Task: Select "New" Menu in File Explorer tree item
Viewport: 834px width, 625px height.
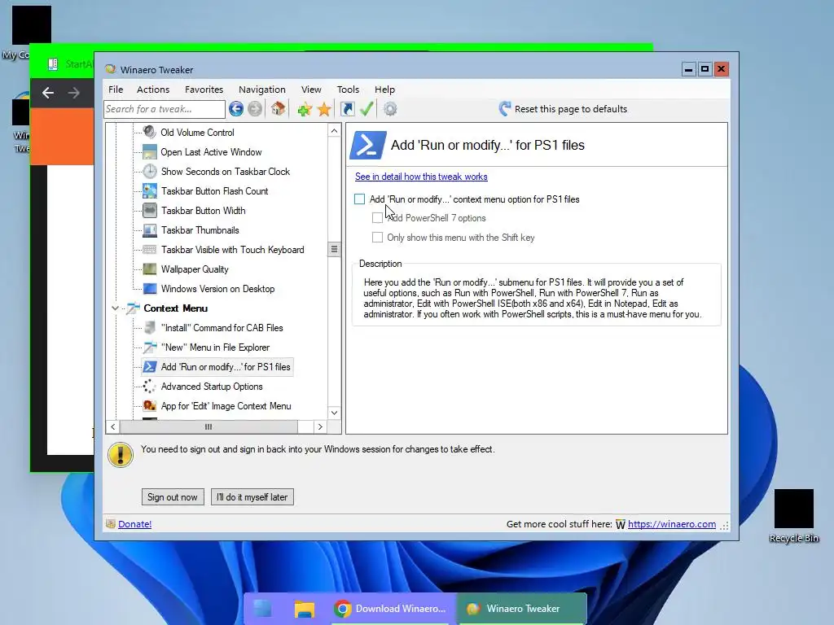Action: coord(215,347)
